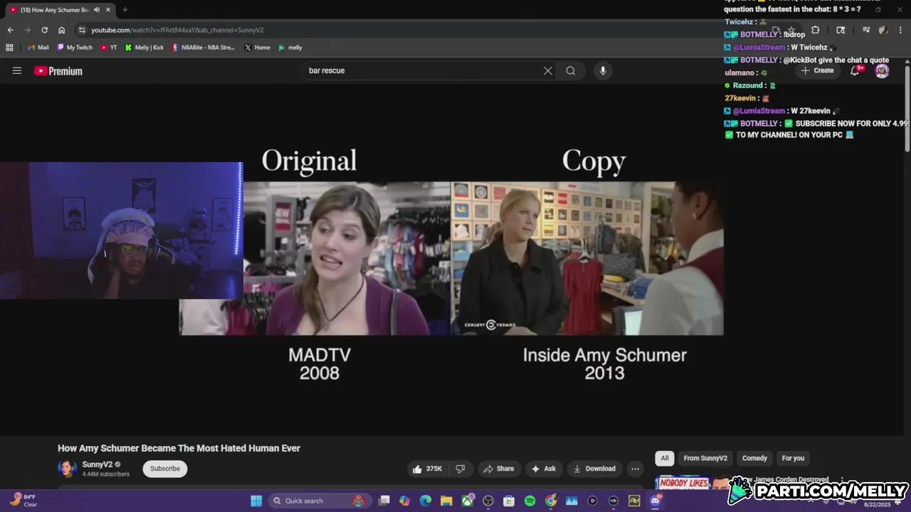Open more actions three-dot menu
911x512 pixels.
[635, 469]
